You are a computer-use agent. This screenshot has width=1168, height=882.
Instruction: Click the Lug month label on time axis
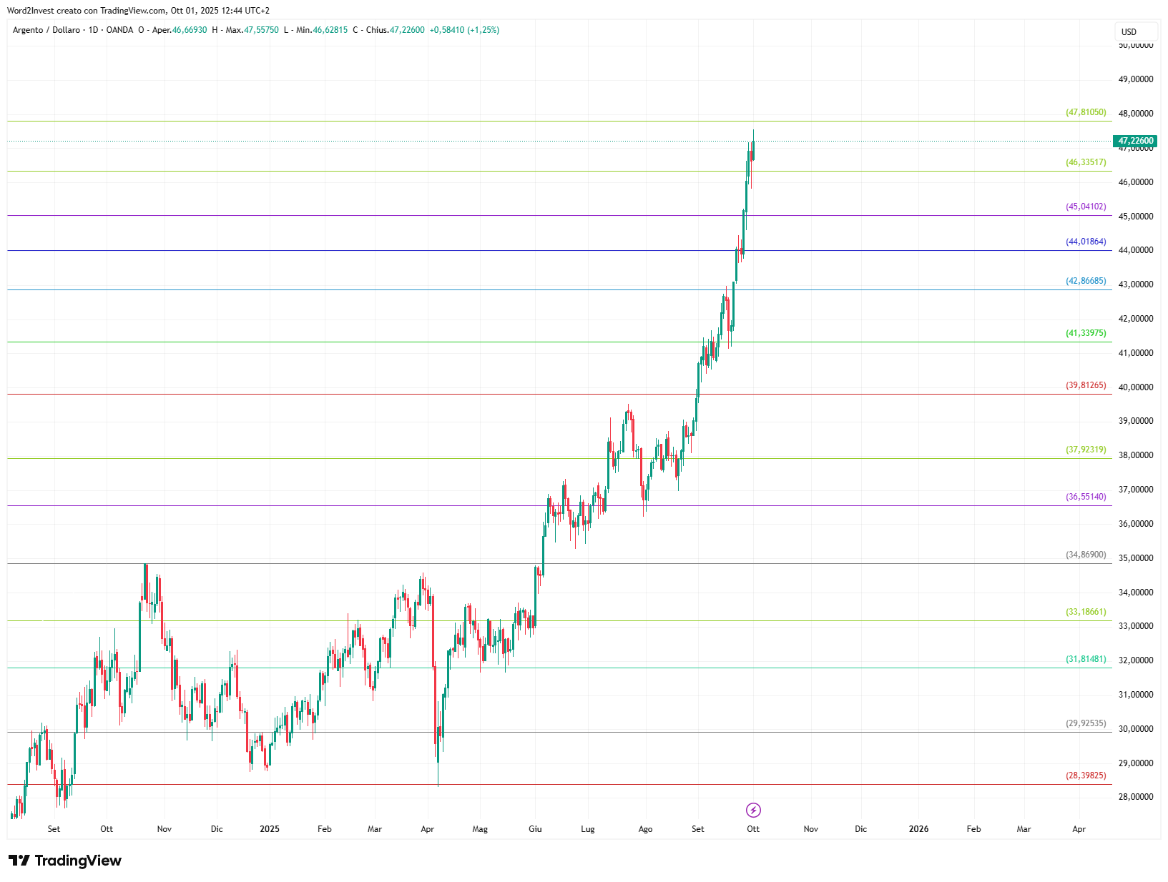tap(588, 829)
